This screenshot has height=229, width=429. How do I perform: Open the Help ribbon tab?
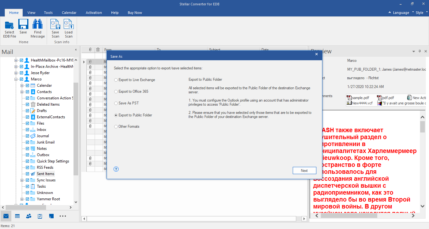(115, 13)
